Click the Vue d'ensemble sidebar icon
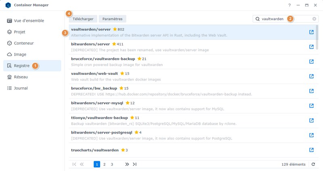This screenshot has width=323, height=171. coord(9,21)
